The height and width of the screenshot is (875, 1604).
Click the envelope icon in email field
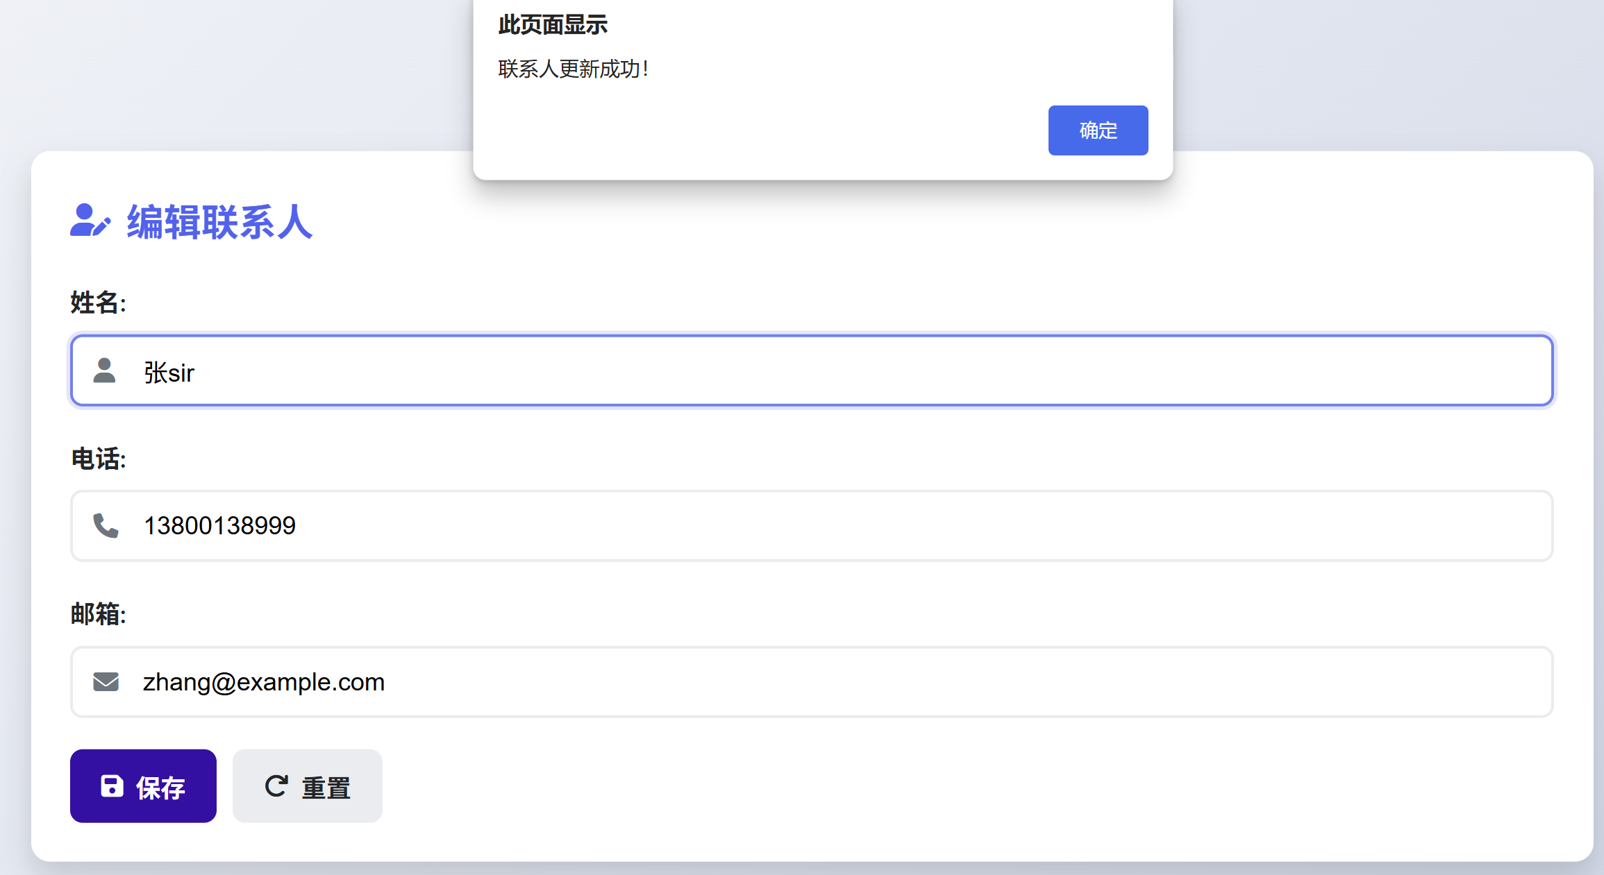click(x=106, y=682)
